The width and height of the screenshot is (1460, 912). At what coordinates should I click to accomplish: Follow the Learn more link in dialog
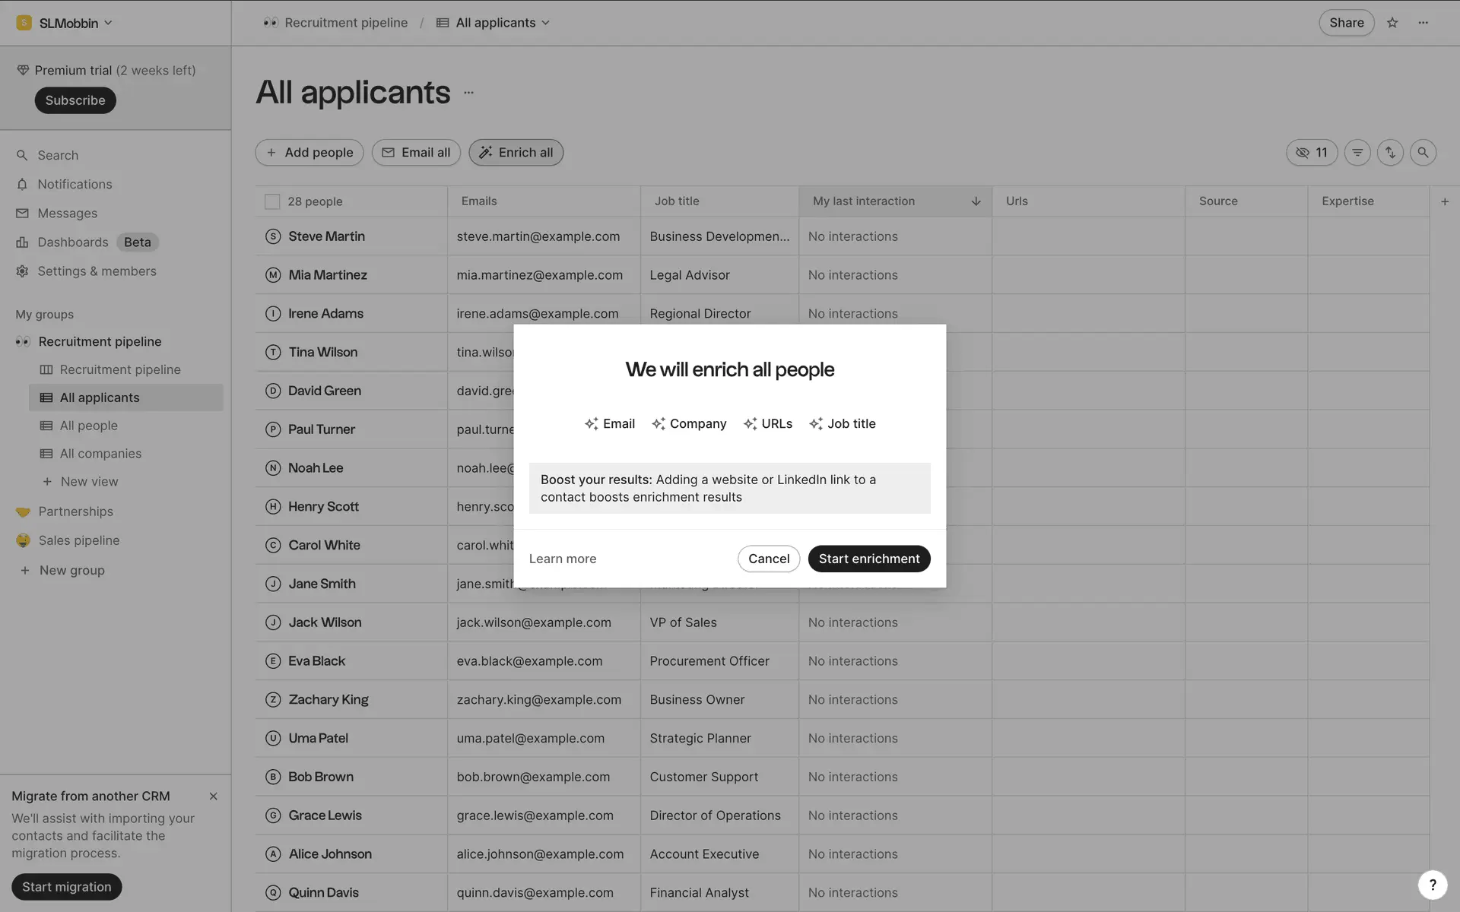coord(563,559)
